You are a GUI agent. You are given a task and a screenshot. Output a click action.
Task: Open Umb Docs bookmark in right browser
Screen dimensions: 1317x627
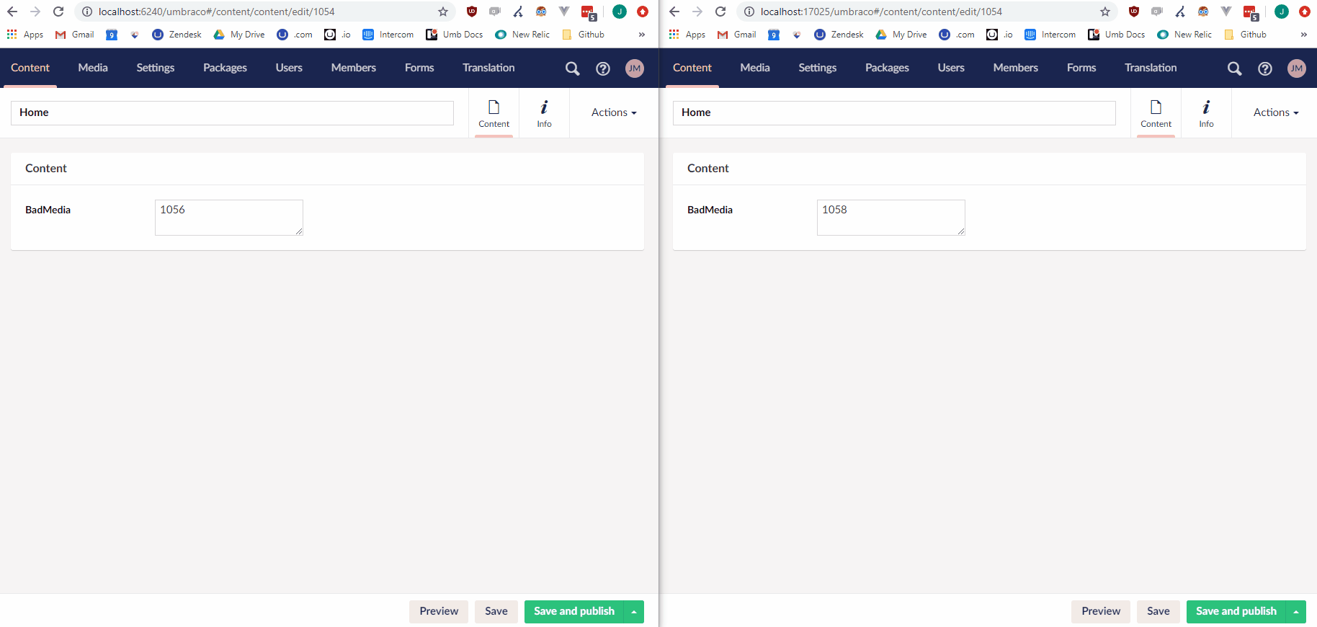[x=1117, y=35]
